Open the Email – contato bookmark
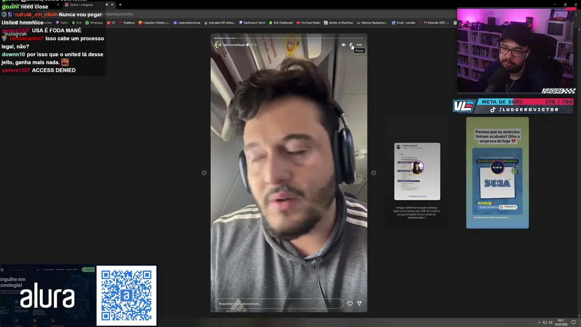The height and width of the screenshot is (327, 581). coord(403,23)
